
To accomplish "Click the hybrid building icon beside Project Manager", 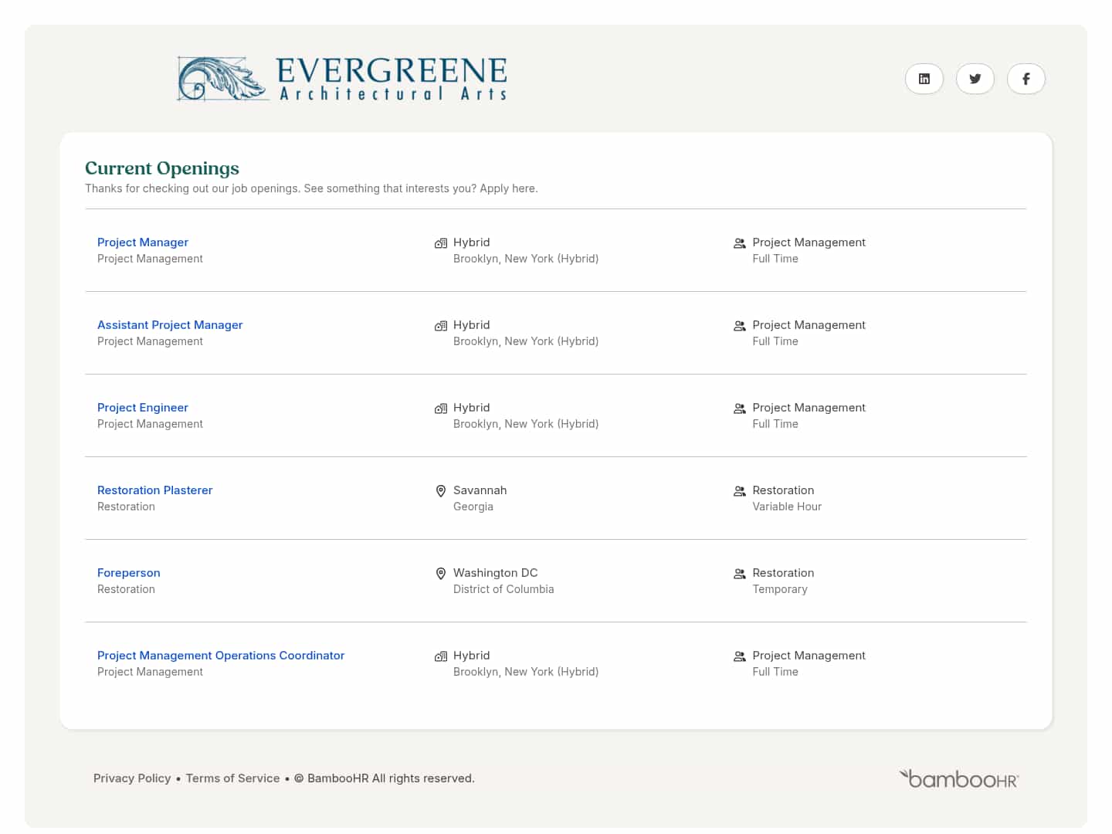I will [x=441, y=242].
